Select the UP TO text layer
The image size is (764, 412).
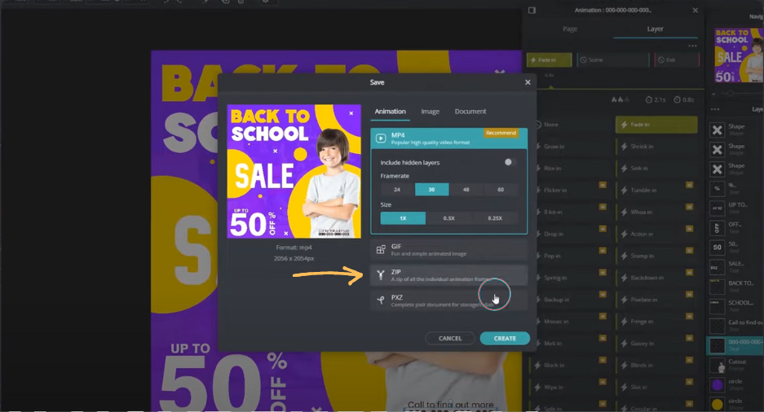[735, 208]
